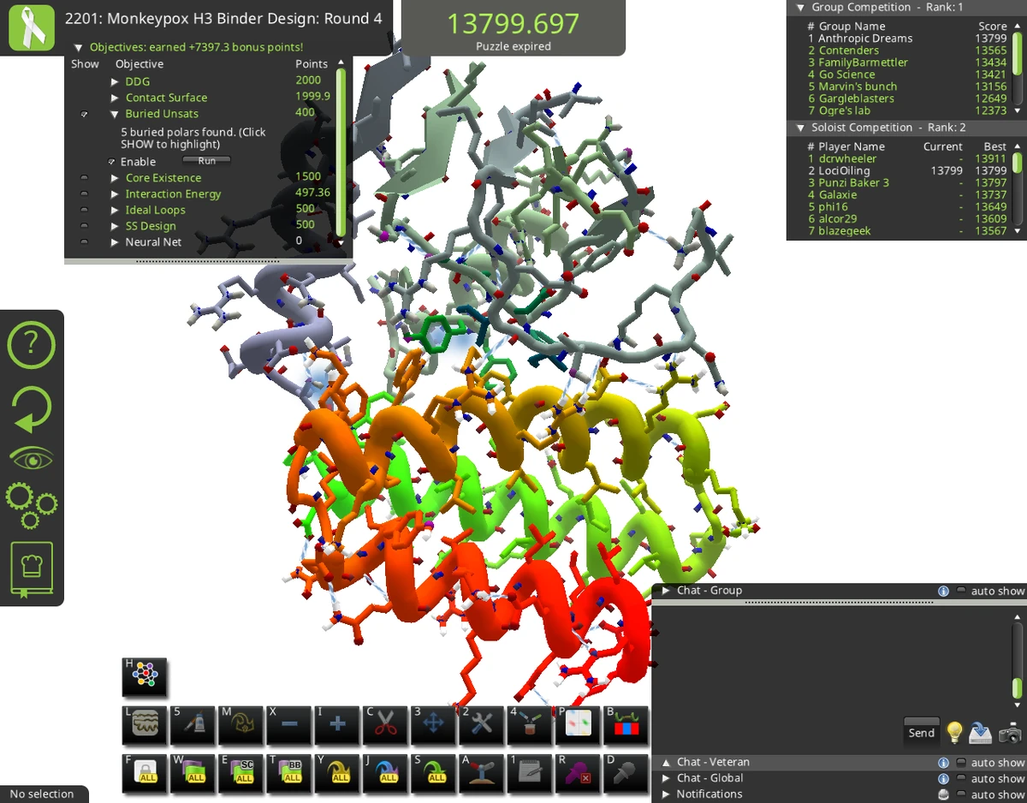Collapse the Buried Unsats objective

pos(115,113)
